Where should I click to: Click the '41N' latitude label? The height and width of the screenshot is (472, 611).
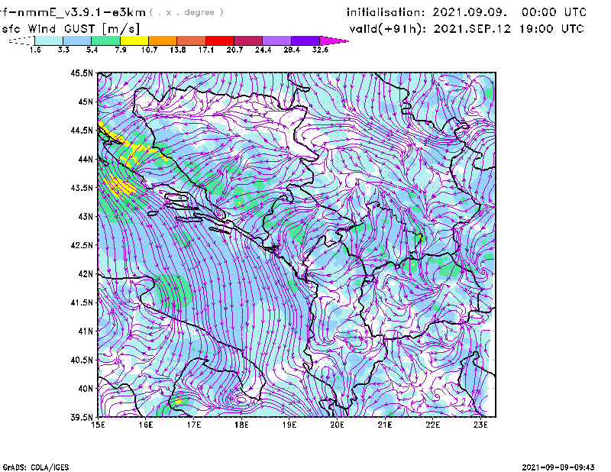pos(86,331)
